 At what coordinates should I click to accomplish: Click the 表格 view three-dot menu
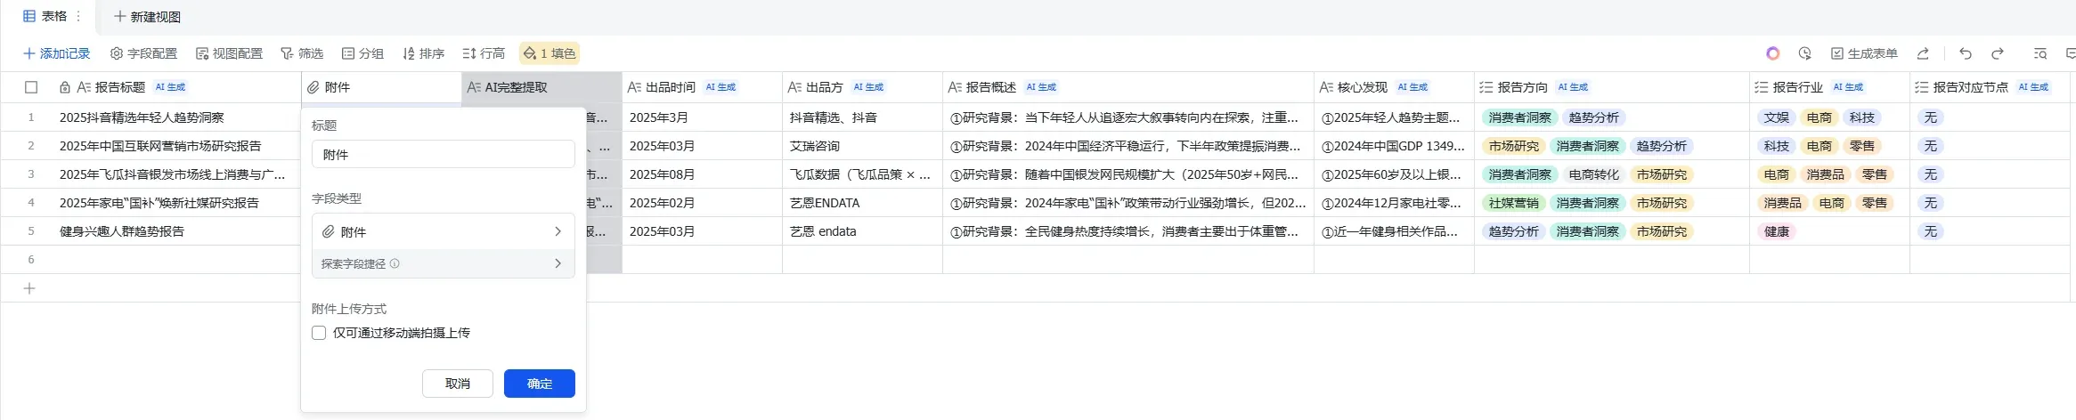78,16
